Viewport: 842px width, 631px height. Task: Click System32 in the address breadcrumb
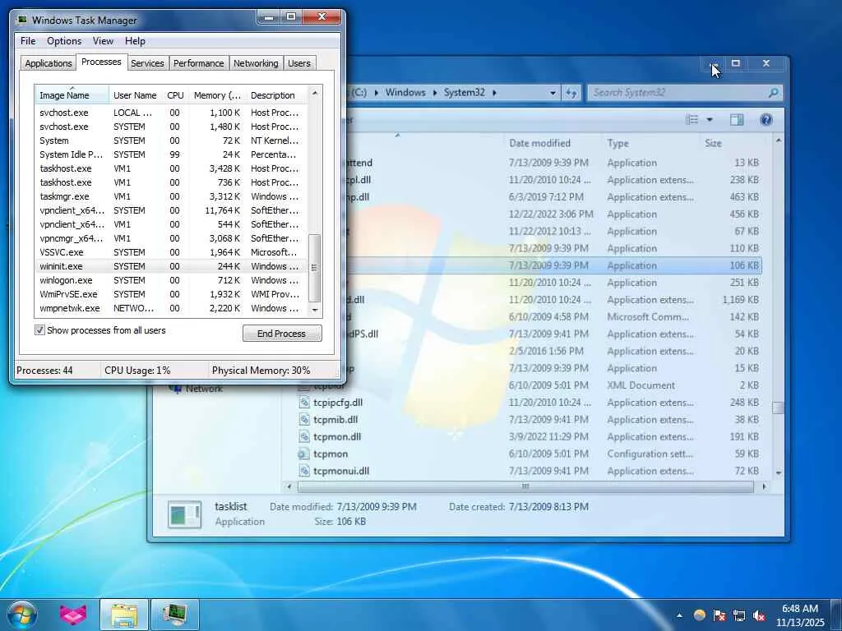[464, 93]
